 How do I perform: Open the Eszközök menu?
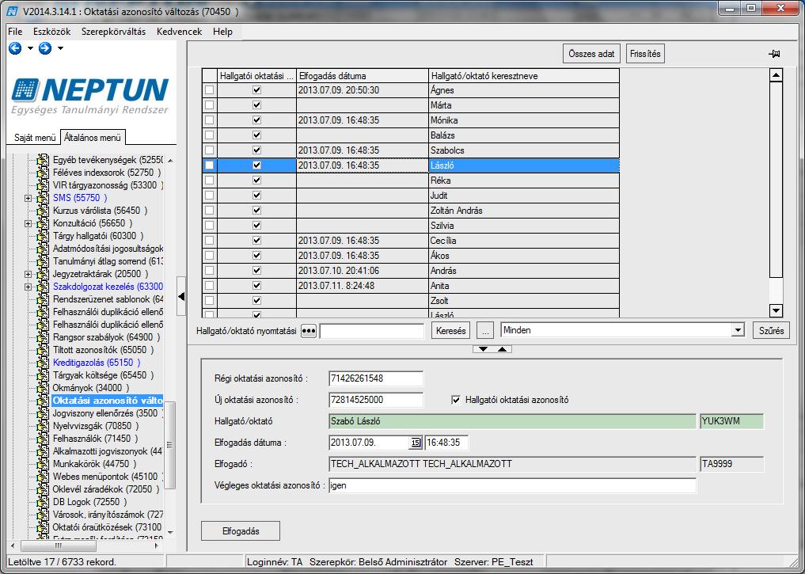[x=52, y=32]
